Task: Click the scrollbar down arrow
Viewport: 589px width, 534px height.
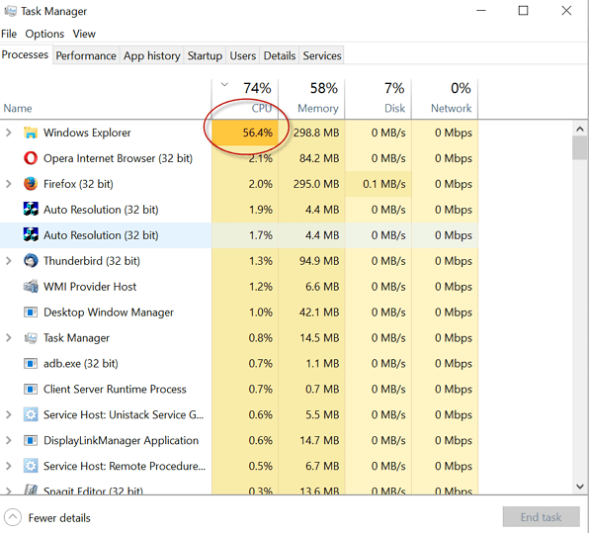Action: click(580, 487)
